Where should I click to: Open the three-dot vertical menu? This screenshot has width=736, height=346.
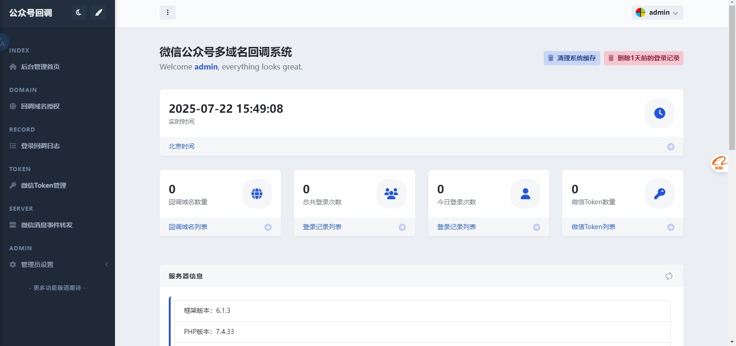coord(167,12)
